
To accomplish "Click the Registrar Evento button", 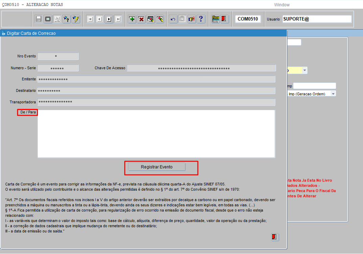I will pos(157,167).
